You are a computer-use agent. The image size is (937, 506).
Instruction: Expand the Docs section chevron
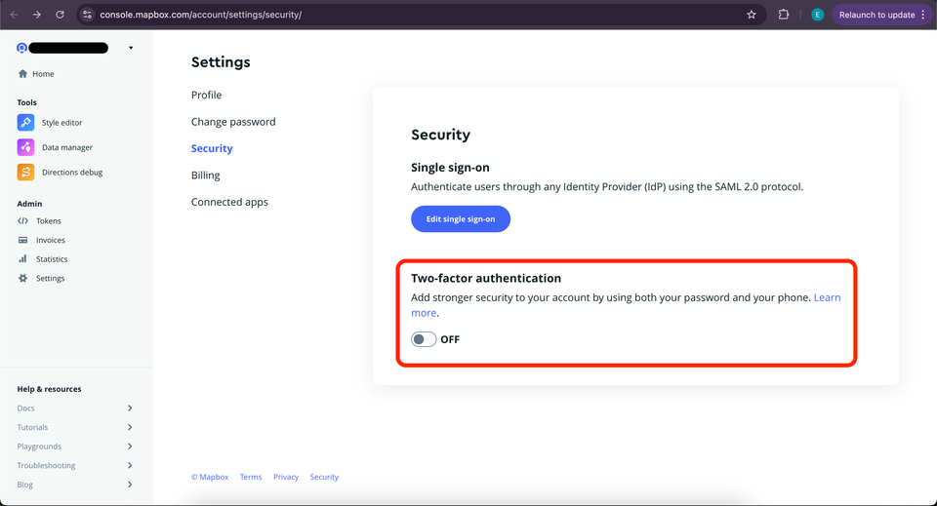[130, 409]
